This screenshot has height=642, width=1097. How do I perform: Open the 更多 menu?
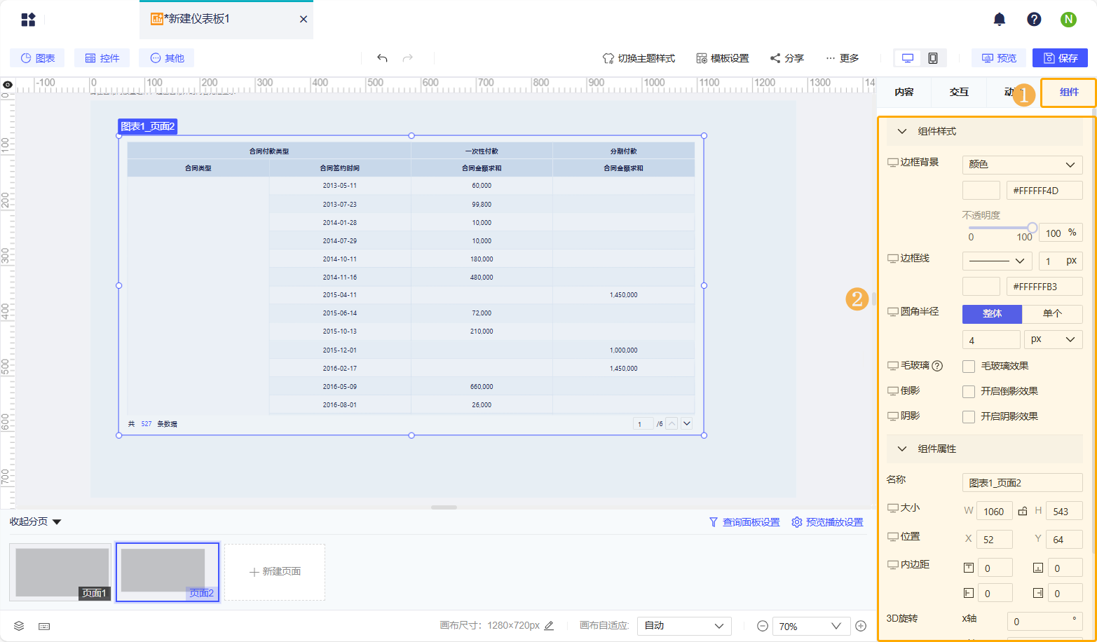pyautogui.click(x=843, y=58)
